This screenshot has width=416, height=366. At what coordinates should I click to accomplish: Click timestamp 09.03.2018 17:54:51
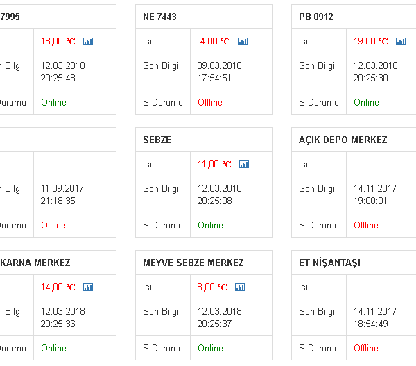219,72
